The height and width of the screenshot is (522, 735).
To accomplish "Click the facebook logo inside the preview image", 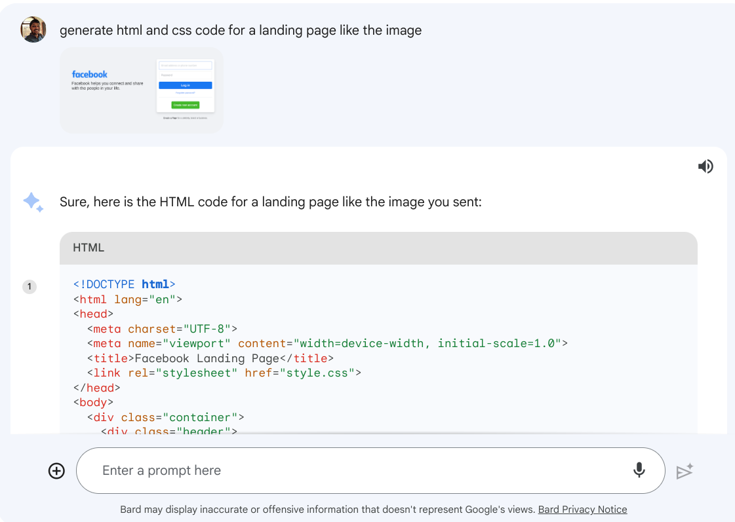I will (90, 74).
